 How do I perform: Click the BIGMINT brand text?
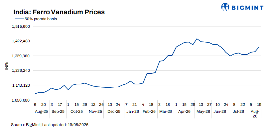point(247,7)
